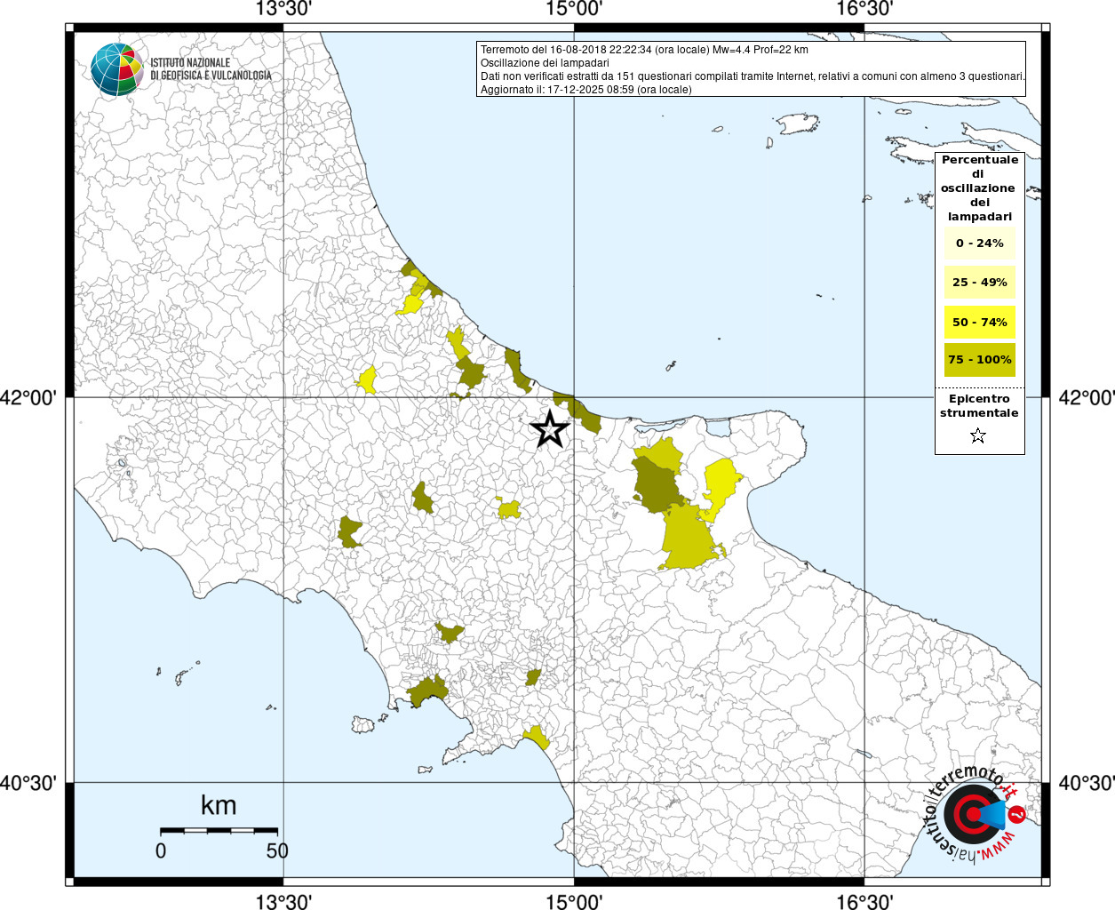Select the 50 - 74% legend swatch

(x=979, y=322)
